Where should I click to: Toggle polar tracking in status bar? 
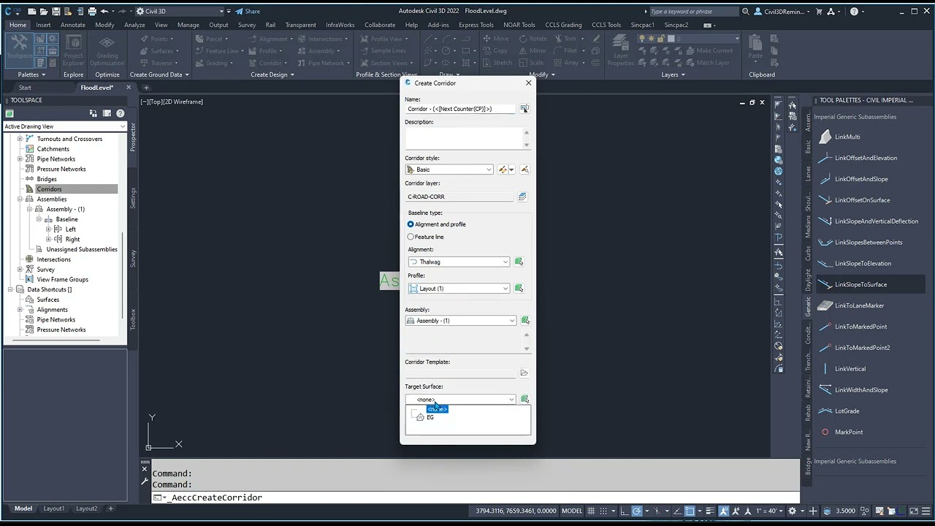coord(637,511)
